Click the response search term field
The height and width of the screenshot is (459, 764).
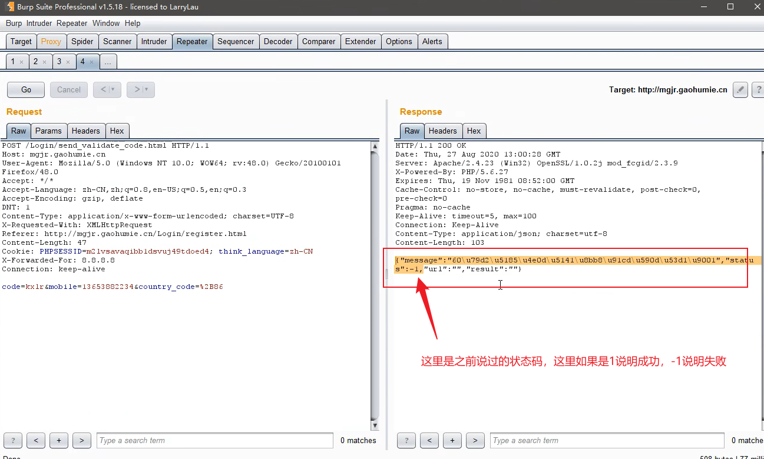[x=607, y=440]
